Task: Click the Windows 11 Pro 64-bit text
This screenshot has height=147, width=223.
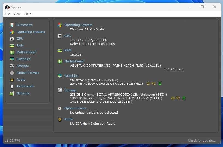Action: click(87, 29)
